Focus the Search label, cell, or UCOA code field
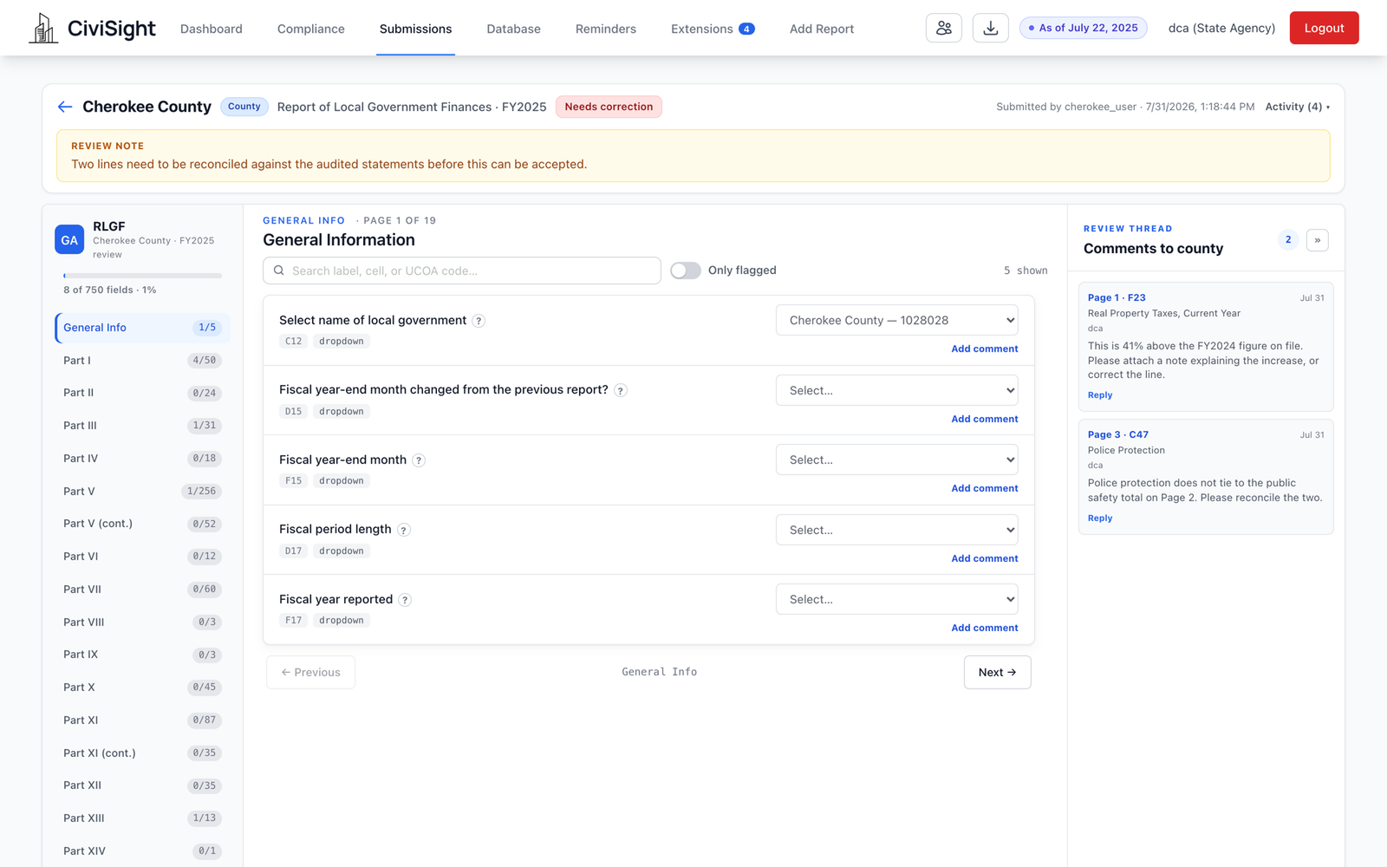Screen dimensions: 1387x867 [x=462, y=271]
